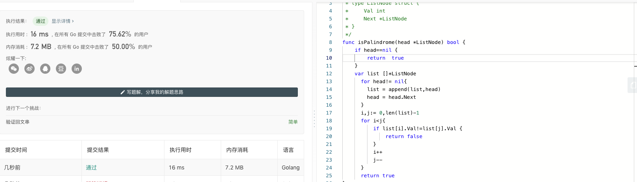Place cursor on 'return false' line

pyautogui.click(x=404, y=136)
